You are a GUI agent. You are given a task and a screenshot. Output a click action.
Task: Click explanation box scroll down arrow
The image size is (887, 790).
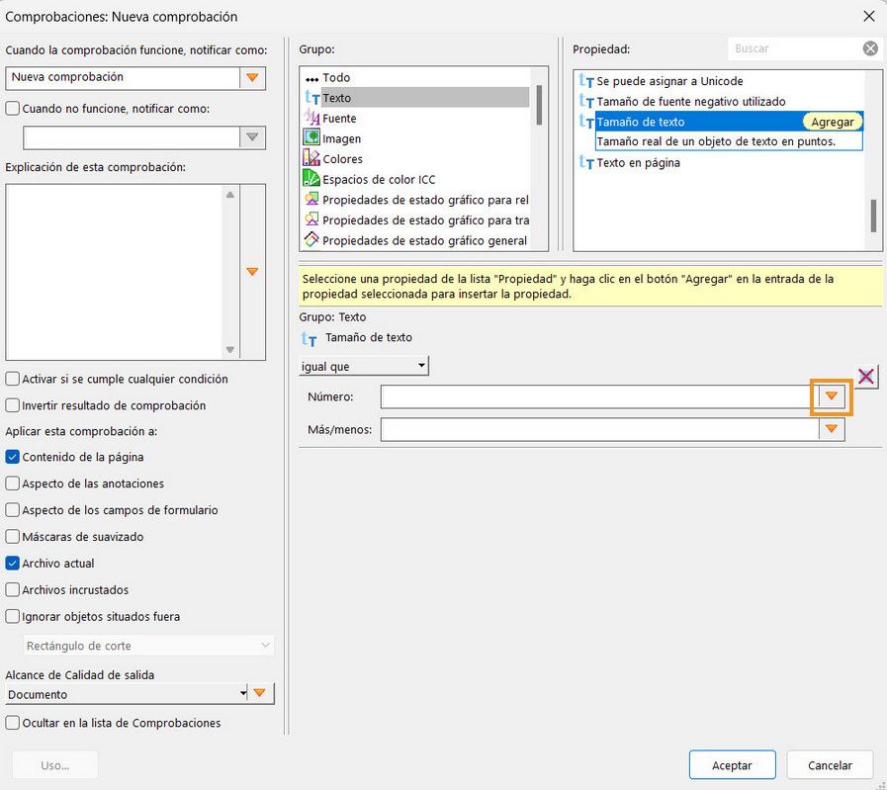229,349
